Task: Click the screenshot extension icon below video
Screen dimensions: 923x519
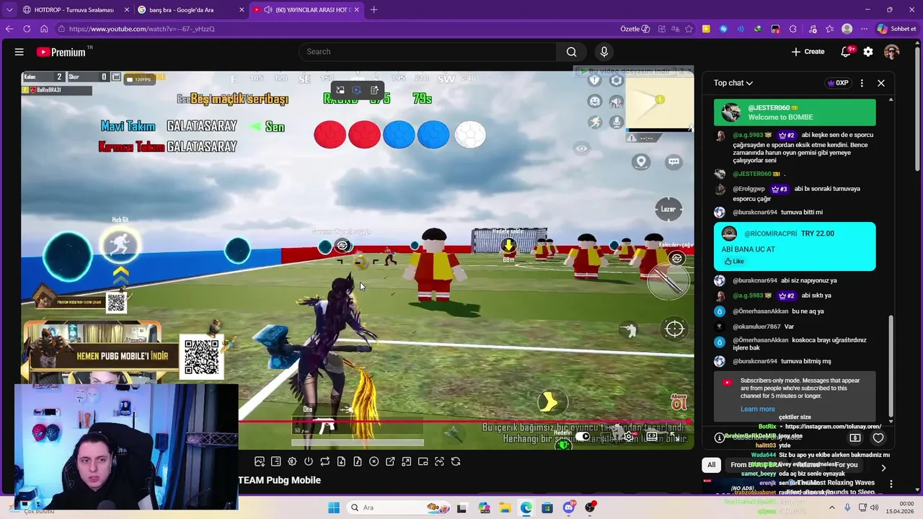Action: tap(260, 461)
